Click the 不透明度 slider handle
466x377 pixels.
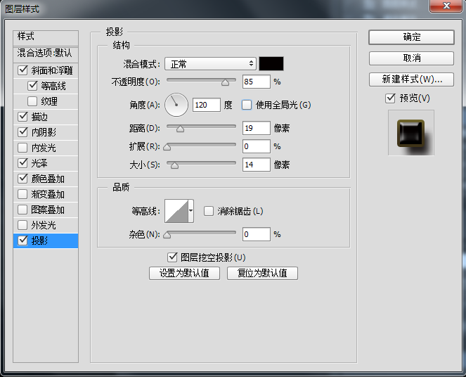[226, 82]
